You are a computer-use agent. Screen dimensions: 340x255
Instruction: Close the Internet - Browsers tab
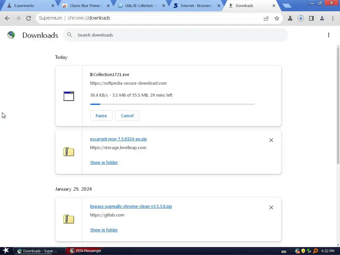[x=219, y=6]
